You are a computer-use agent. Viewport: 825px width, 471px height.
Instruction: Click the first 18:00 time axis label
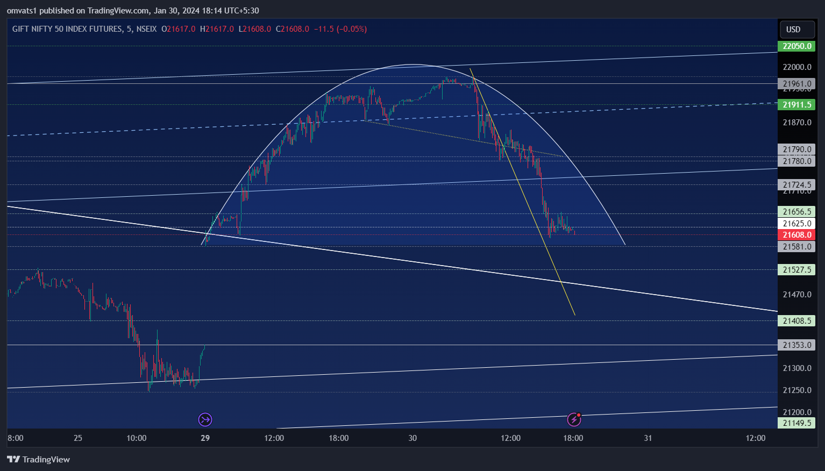[339, 438]
